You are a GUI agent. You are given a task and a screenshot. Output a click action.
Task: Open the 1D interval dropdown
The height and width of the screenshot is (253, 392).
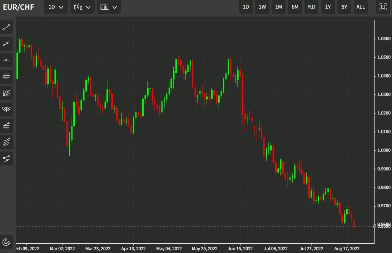(x=56, y=7)
